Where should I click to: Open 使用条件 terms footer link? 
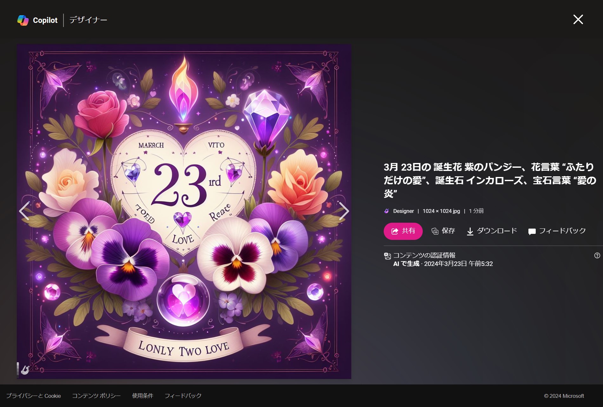[142, 396]
